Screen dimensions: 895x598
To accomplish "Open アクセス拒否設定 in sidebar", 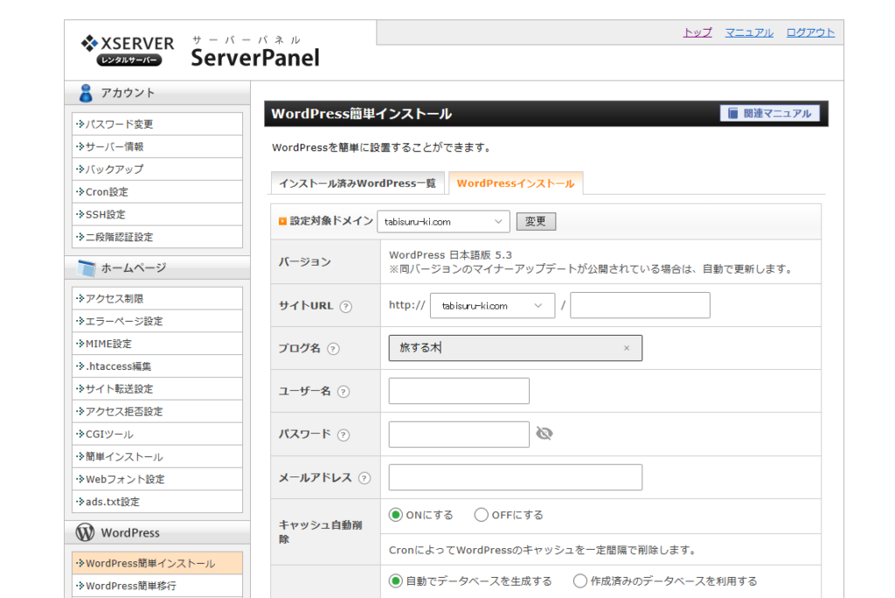I will click(157, 411).
